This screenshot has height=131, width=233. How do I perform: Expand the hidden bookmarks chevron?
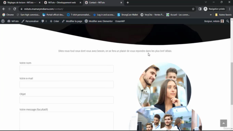click(210, 15)
